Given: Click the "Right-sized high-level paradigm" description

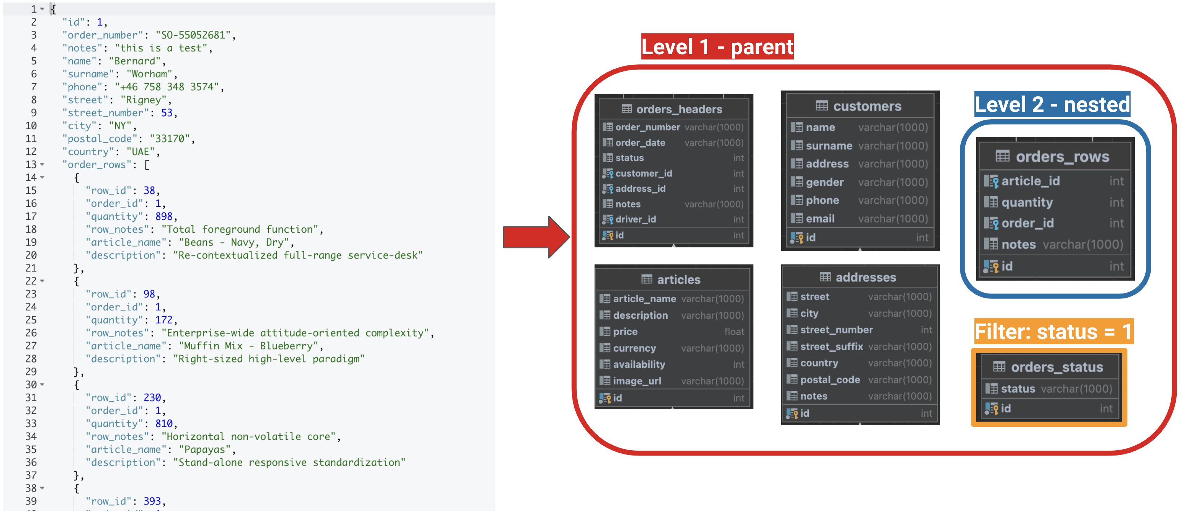Looking at the screenshot, I should point(269,359).
